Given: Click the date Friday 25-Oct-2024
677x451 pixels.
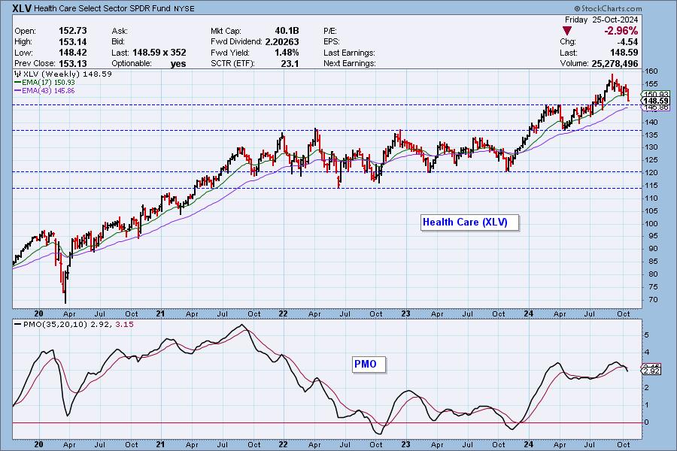Looking at the screenshot, I should click(601, 20).
